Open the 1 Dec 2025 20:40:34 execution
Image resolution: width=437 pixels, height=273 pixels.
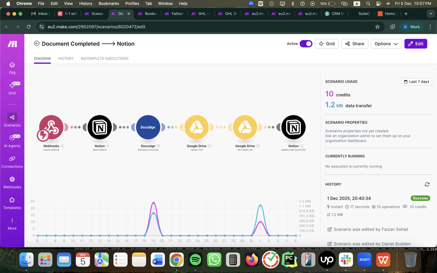coord(349,198)
